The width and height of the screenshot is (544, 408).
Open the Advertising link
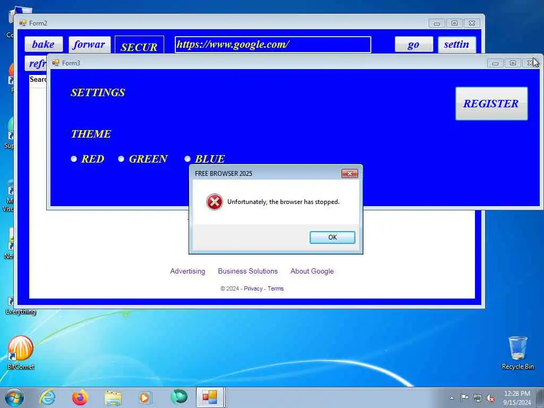point(188,271)
